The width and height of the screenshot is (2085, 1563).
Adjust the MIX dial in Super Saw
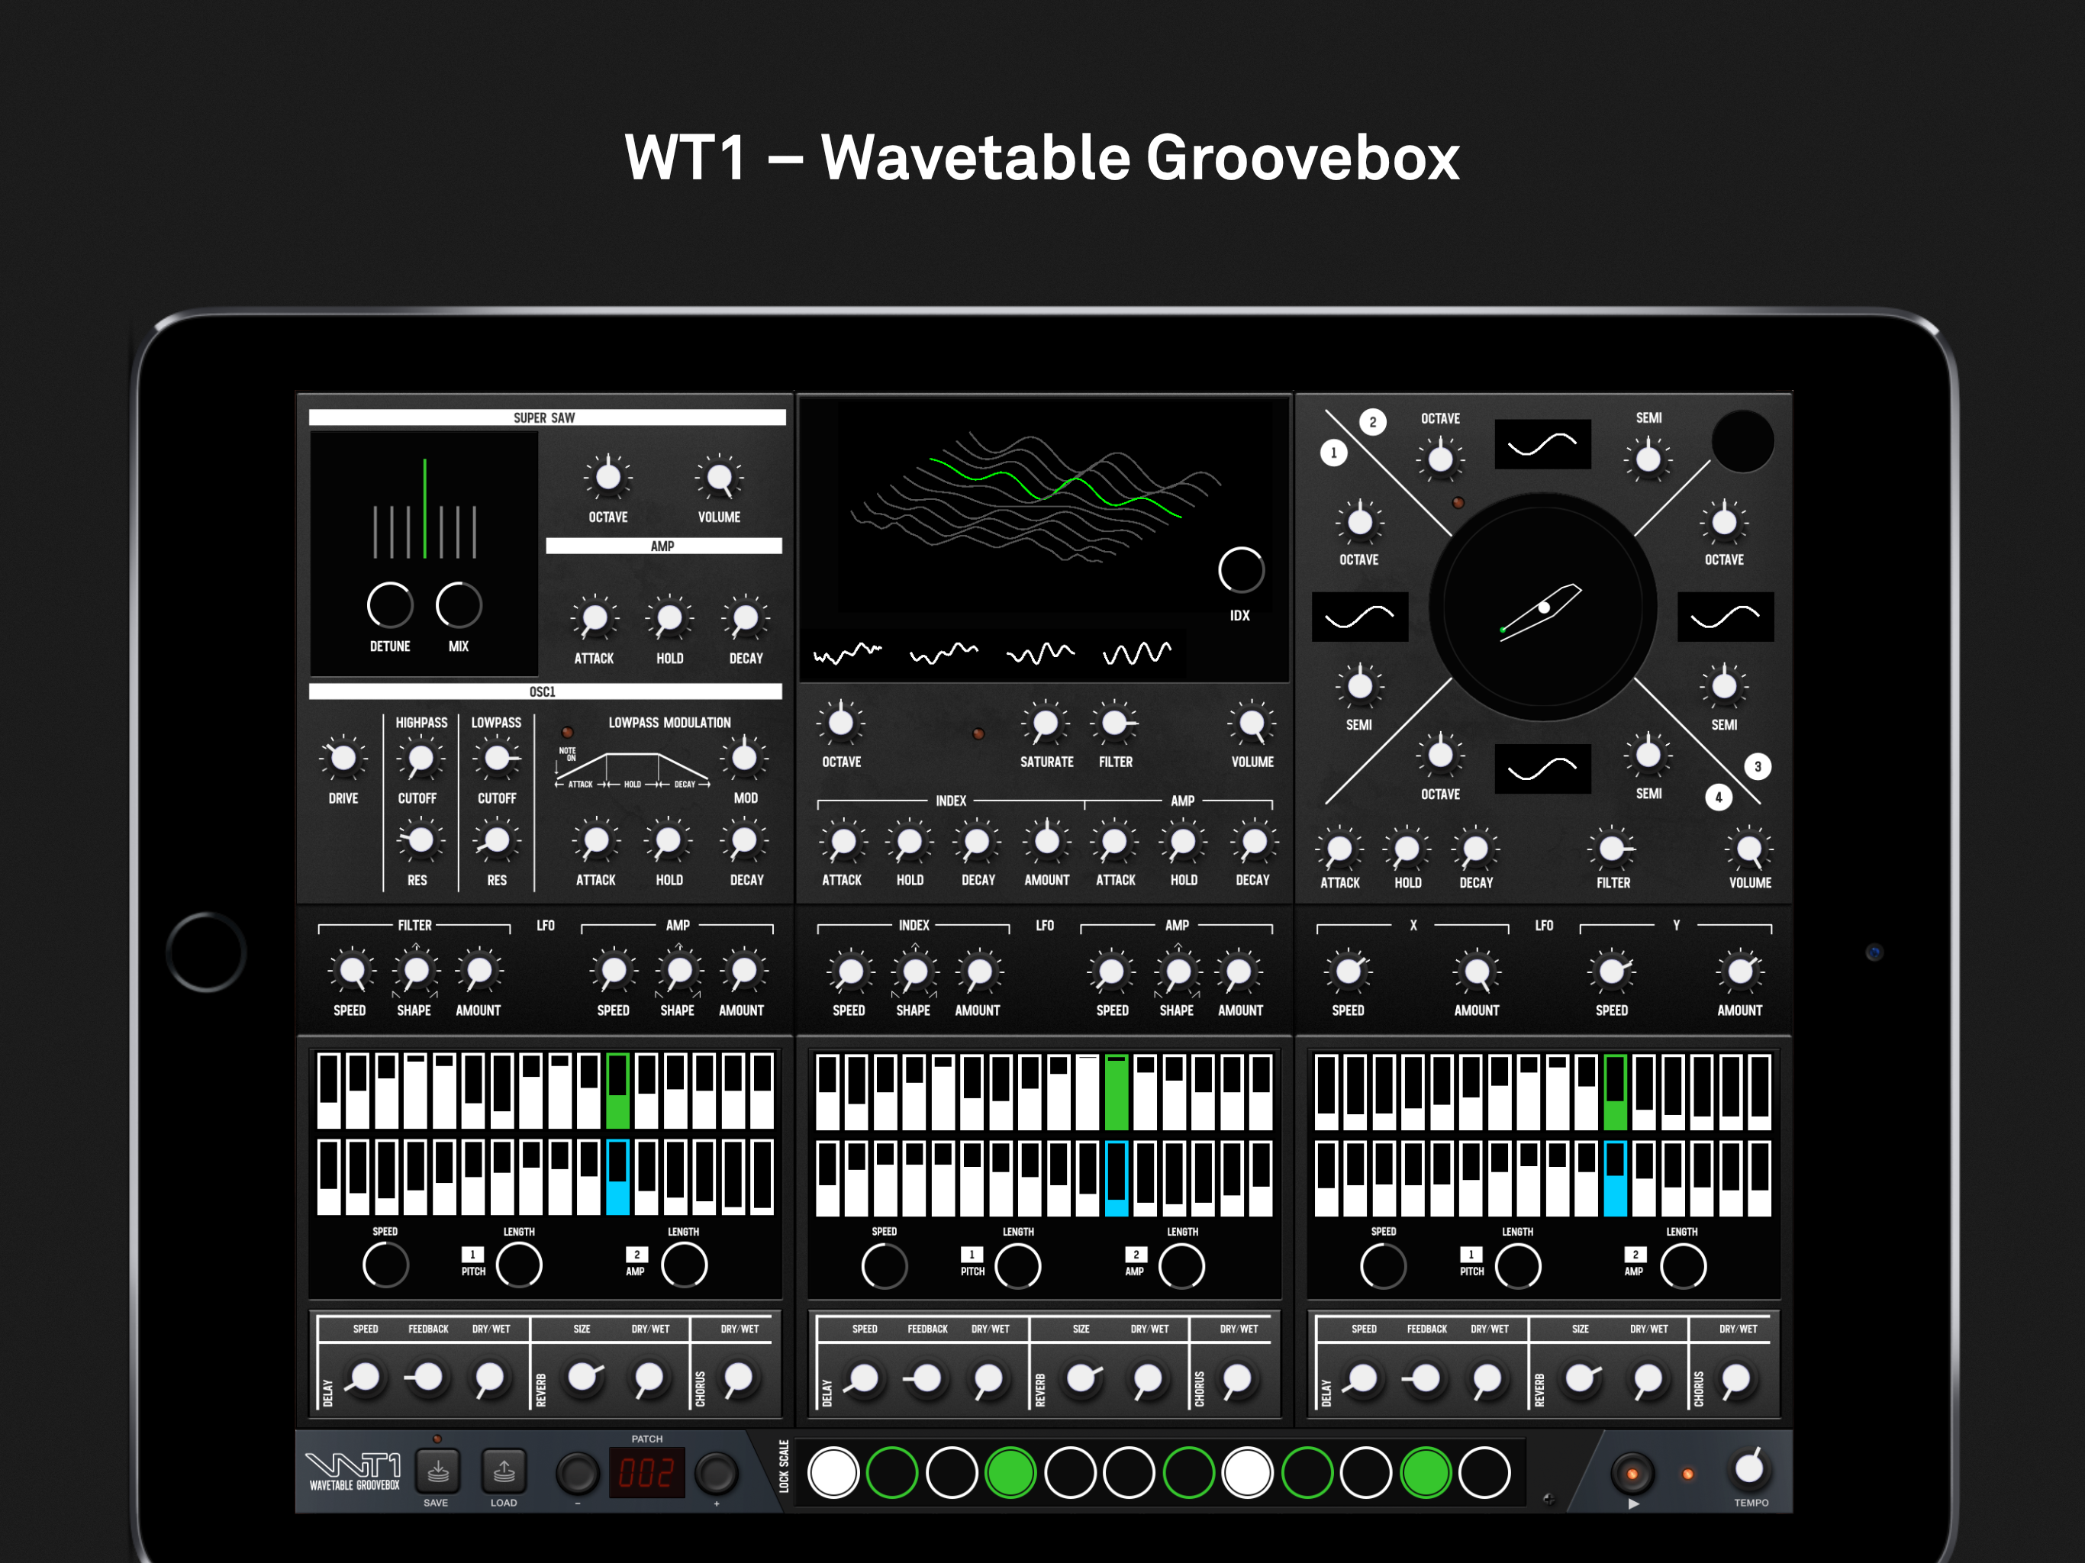tap(458, 605)
